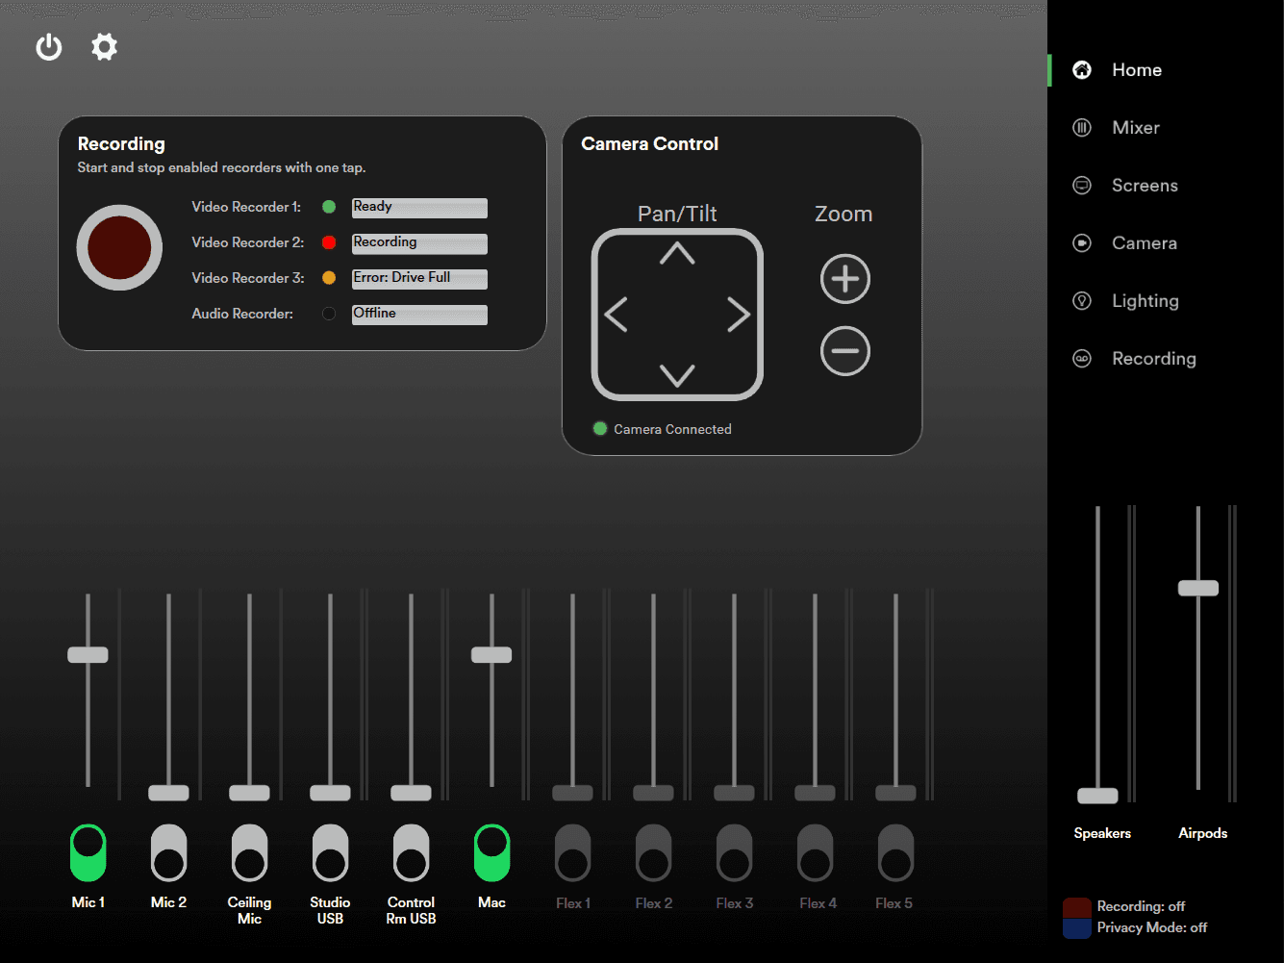The height and width of the screenshot is (963, 1284).
Task: Click the Flex 2 fader handle
Action: tap(653, 793)
